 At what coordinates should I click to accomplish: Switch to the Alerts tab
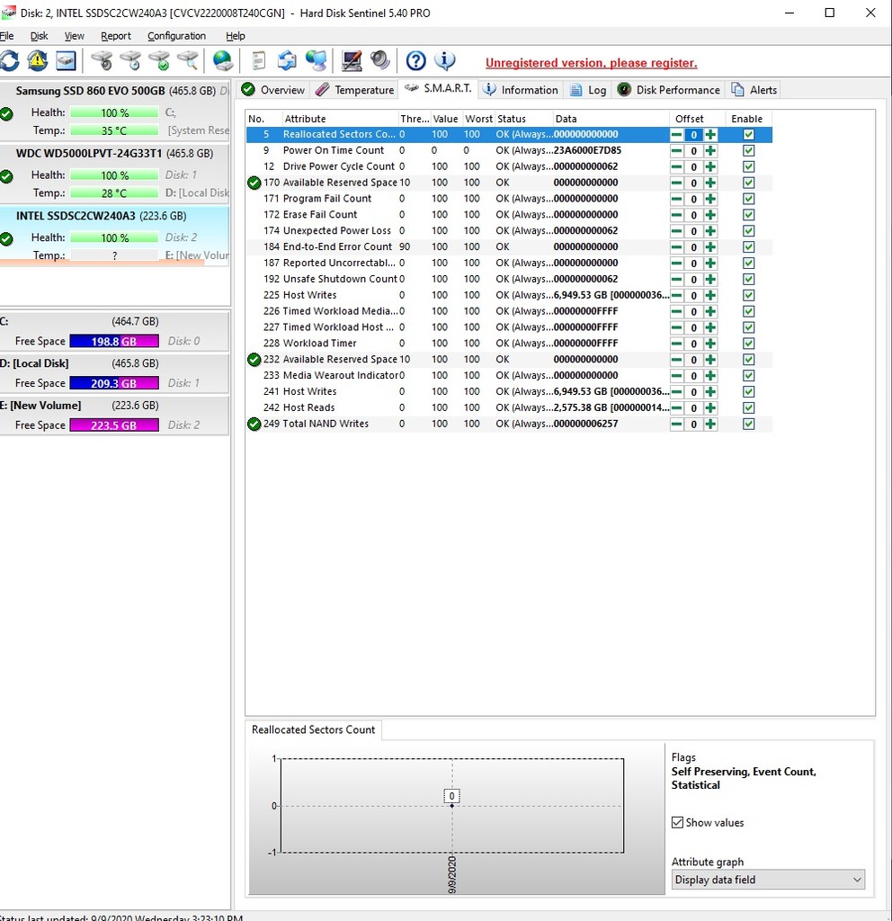754,90
